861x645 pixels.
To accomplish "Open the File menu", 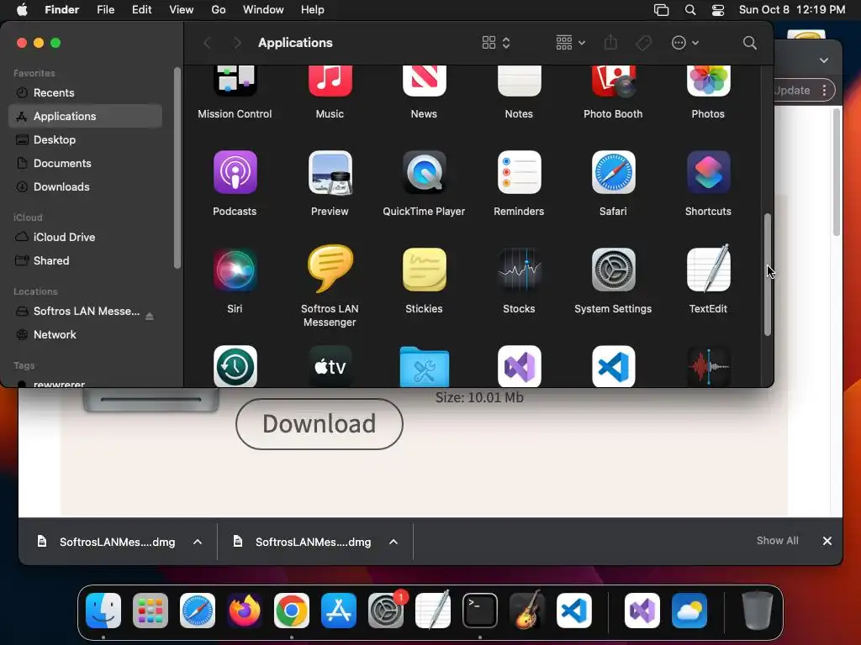I will pos(105,10).
